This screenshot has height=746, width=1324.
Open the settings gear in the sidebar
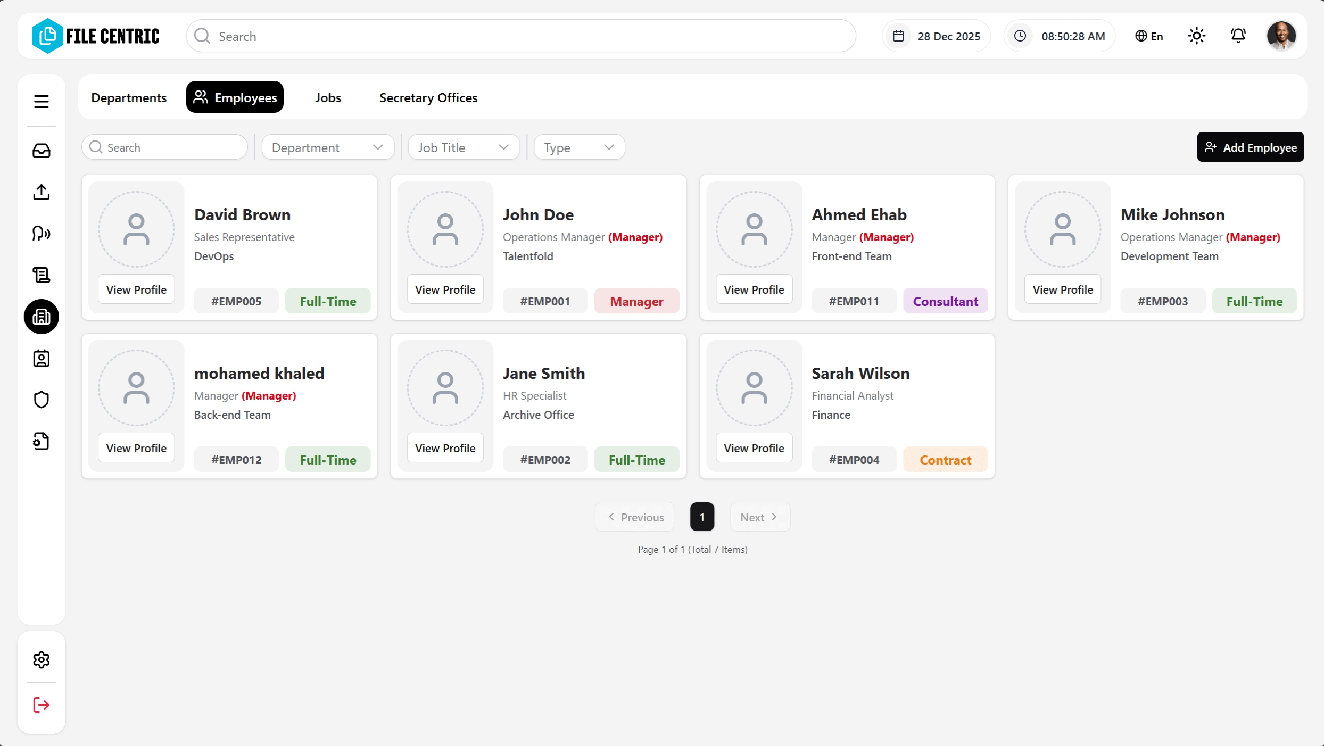point(41,659)
